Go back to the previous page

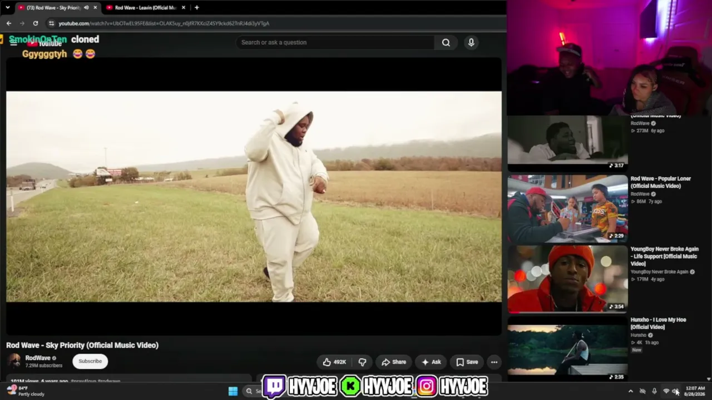pos(9,23)
